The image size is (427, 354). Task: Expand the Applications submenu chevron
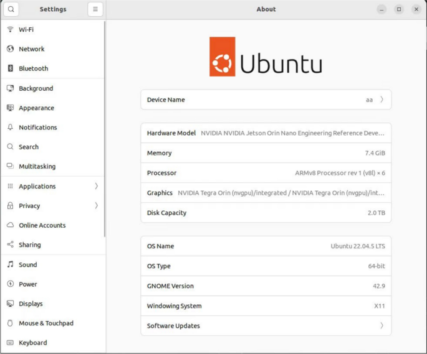pyautogui.click(x=96, y=186)
